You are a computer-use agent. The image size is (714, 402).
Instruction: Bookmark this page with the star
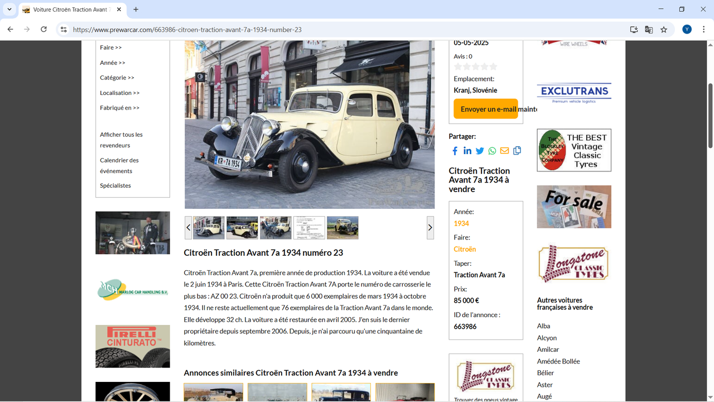click(x=664, y=30)
